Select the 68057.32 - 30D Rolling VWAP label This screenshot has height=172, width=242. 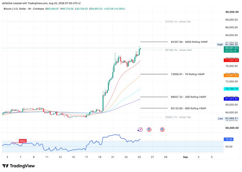pos(189,97)
